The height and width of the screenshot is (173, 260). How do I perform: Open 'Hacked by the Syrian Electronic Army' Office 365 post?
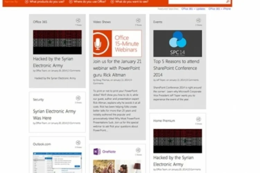pyautogui.click(x=53, y=62)
